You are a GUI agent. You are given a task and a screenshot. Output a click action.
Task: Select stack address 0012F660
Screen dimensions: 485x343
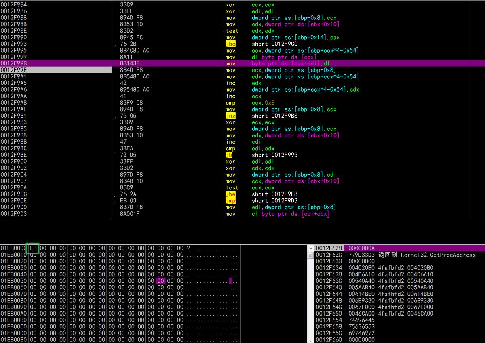click(329, 340)
